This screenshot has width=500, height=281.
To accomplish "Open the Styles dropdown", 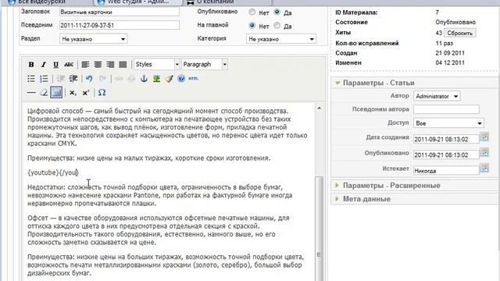I will [156, 64].
